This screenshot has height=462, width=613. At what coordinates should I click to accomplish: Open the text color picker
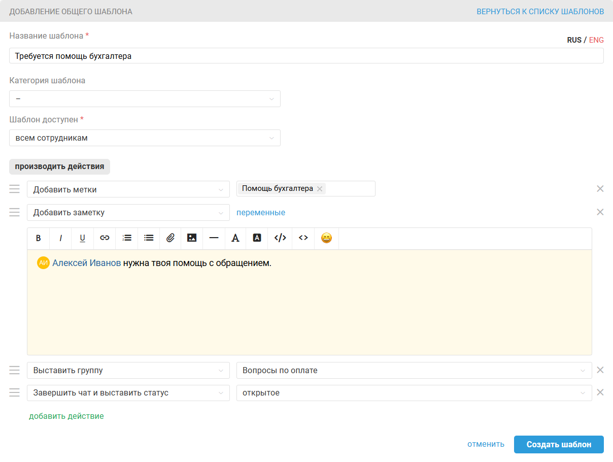(x=235, y=238)
